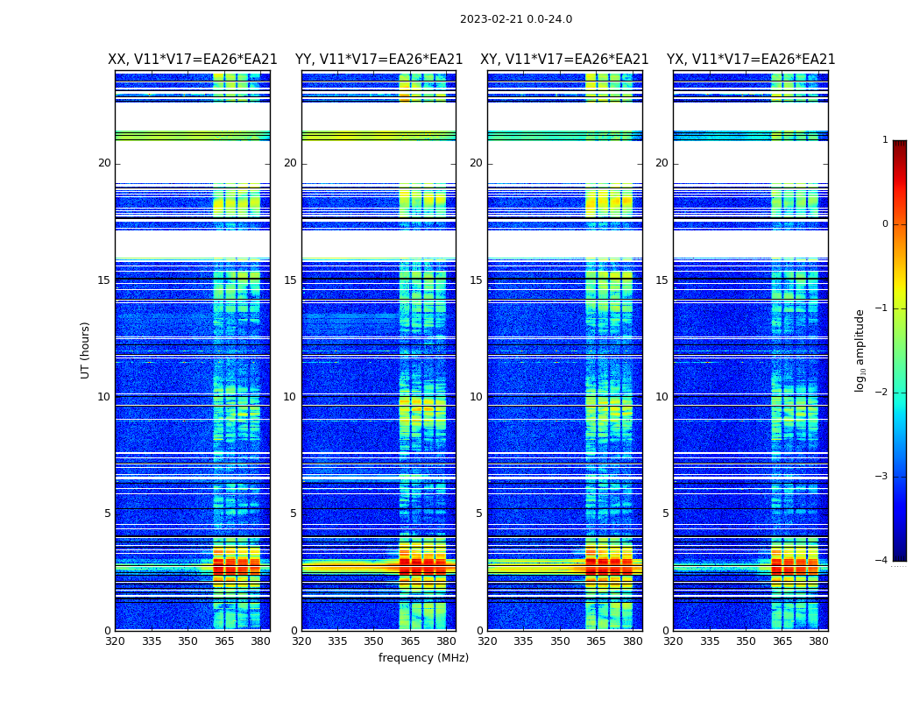
Task: Click the YY, V11*V17=EA26*EA21 panel title
Action: 379,60
